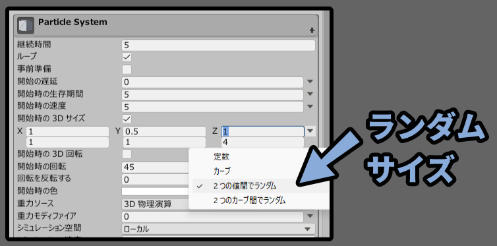Open the 開始の遅延 mode dropdown arrow
This screenshot has width=497, height=246.
(310, 82)
